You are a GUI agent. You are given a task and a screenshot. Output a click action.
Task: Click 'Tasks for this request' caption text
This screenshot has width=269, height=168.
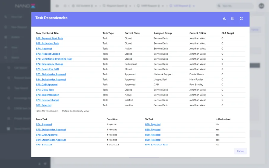tap(62, 111)
